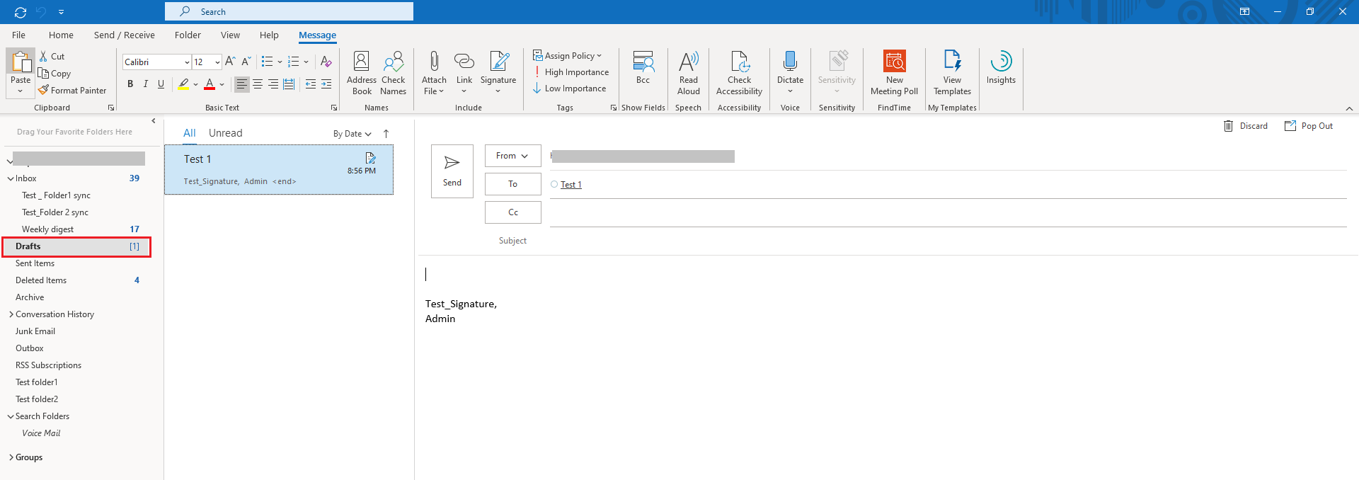Screen dimensions: 1359x480
Task: Expand Conversation History folder
Action: 11,314
